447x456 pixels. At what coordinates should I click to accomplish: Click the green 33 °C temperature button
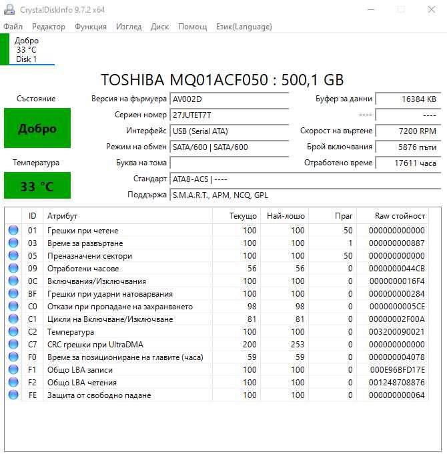(x=37, y=185)
